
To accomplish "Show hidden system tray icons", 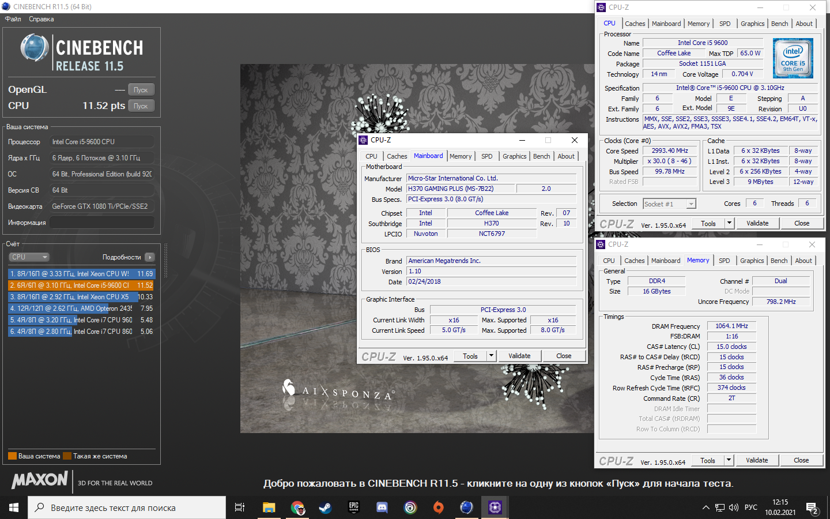I will click(x=705, y=507).
